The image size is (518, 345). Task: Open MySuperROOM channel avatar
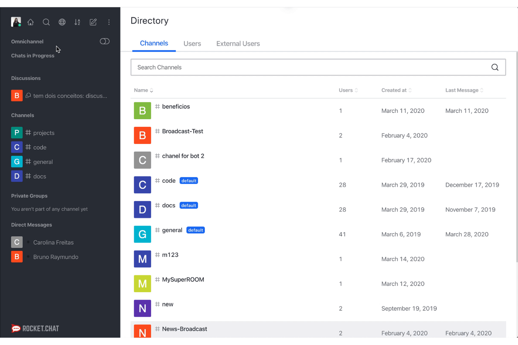[x=142, y=283]
